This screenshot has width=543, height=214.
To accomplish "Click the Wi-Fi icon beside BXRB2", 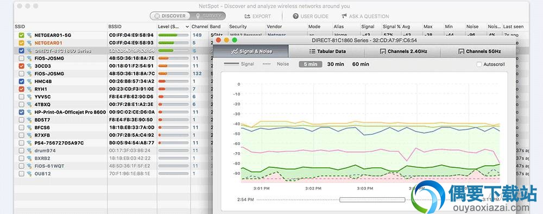I will [x=29, y=158].
